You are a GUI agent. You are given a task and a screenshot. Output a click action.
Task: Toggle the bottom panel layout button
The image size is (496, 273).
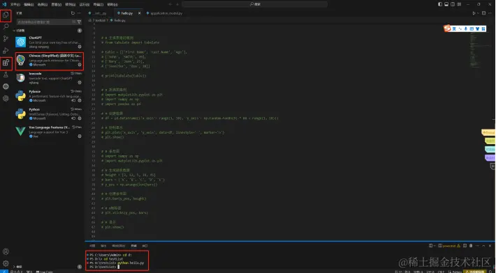tap(446, 4)
